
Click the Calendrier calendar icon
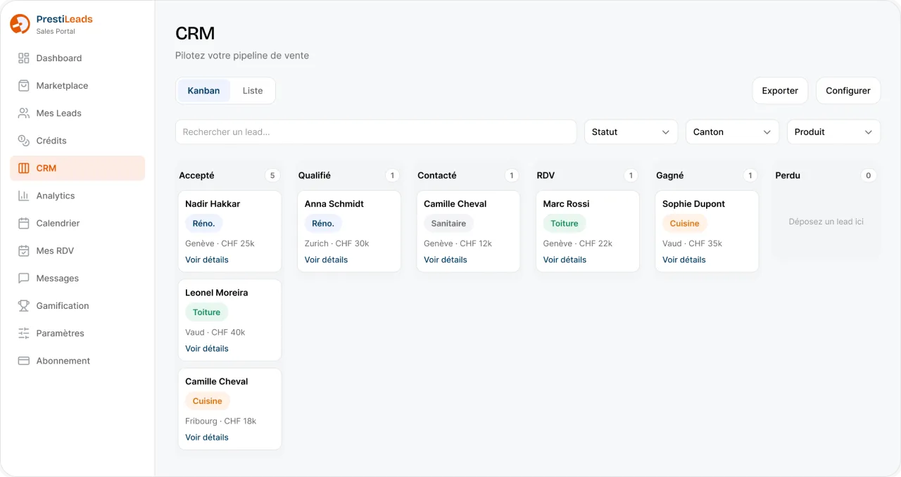[x=24, y=223]
